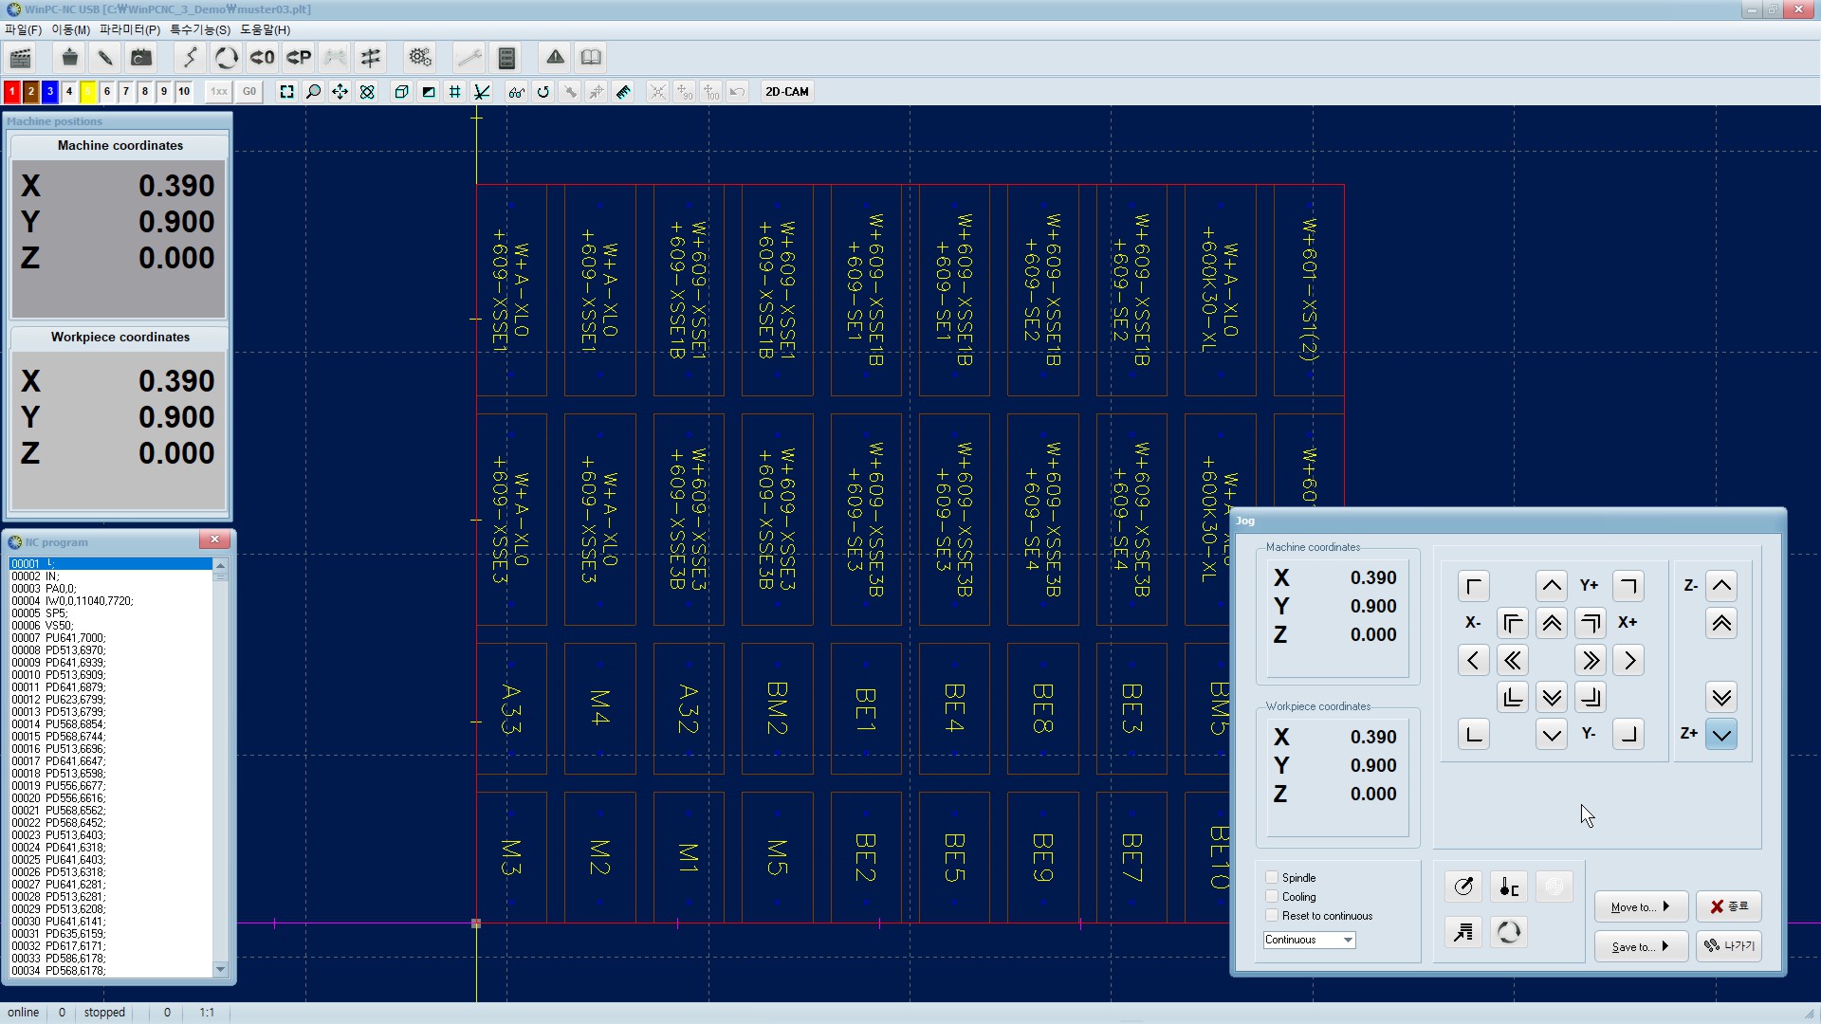The width and height of the screenshot is (1821, 1024).
Task: Select tool number 4 button
Action: 68,92
